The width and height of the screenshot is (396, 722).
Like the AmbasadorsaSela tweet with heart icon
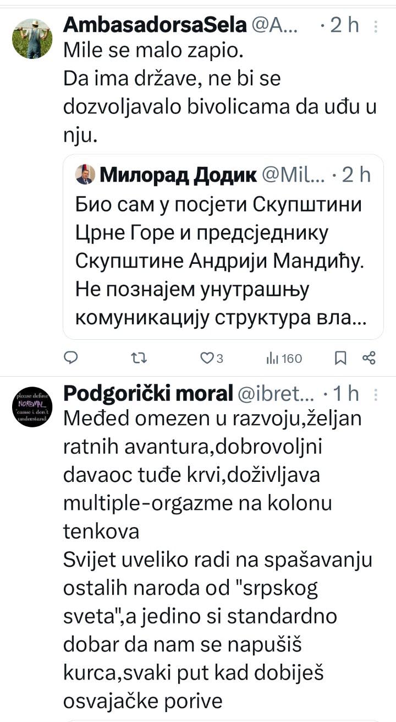pos(212,359)
